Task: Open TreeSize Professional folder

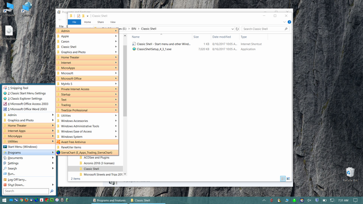Action: (87, 110)
